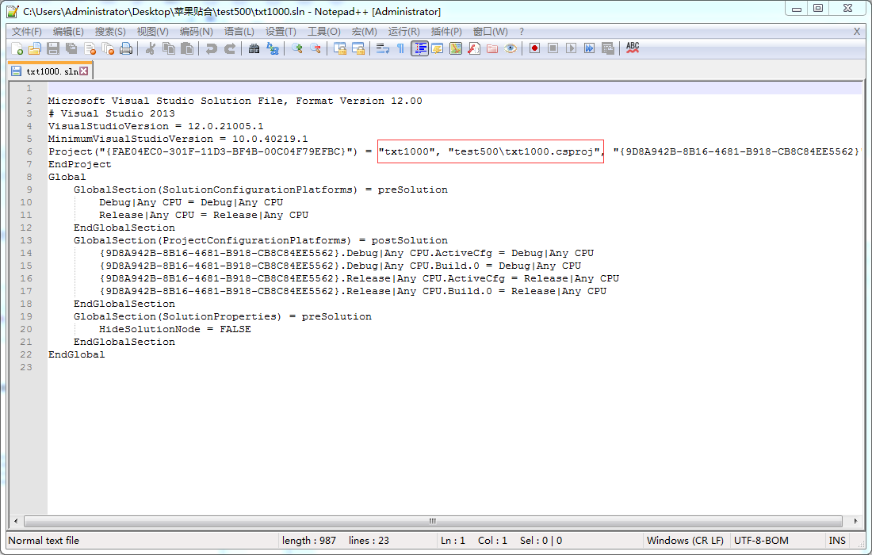Close the txt1000.sln tab with its red X
Viewport: 872px width, 555px height.
click(83, 71)
